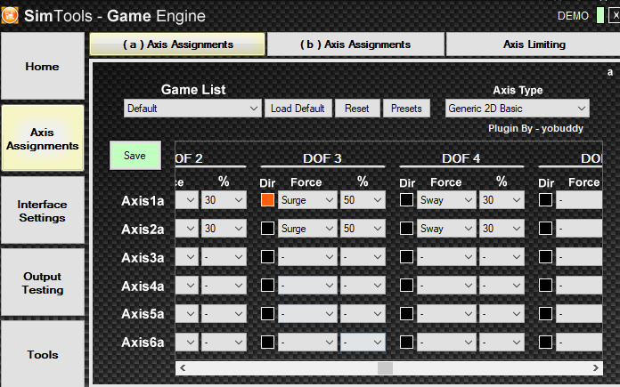
Task: Open Tools in the sidebar
Action: click(x=42, y=354)
